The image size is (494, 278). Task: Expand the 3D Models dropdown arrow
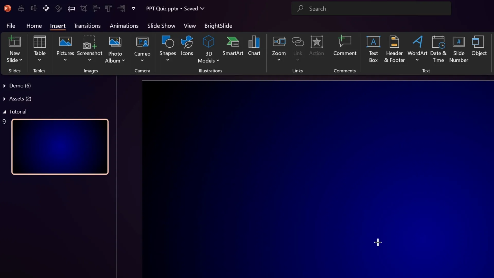click(x=218, y=60)
